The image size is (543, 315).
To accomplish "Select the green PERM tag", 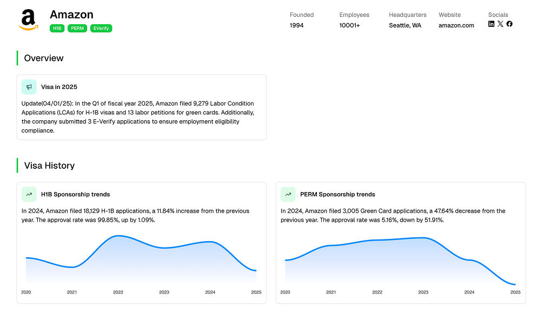I will point(77,28).
